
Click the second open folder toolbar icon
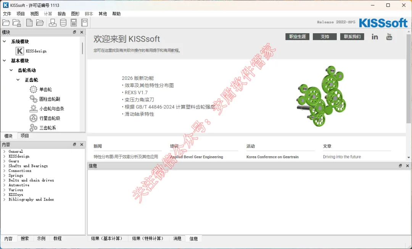pyautogui.click(x=40, y=23)
